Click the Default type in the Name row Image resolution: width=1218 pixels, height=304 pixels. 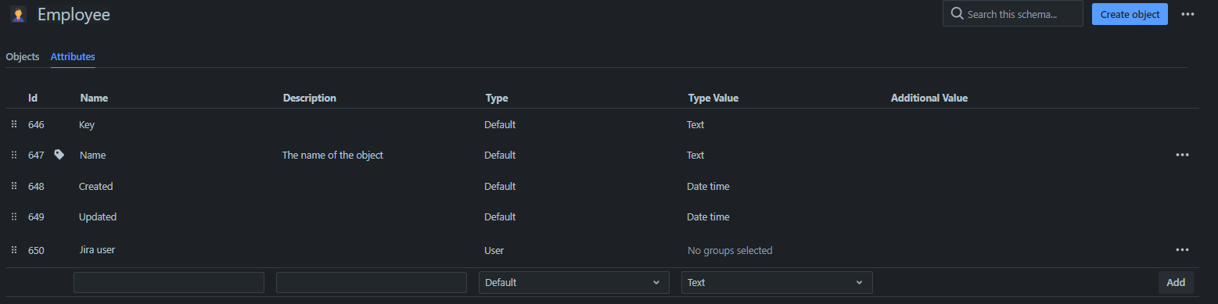pos(500,155)
